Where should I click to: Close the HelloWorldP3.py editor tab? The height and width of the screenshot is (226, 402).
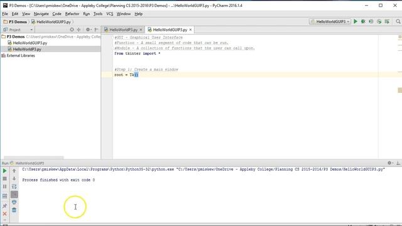click(x=141, y=30)
